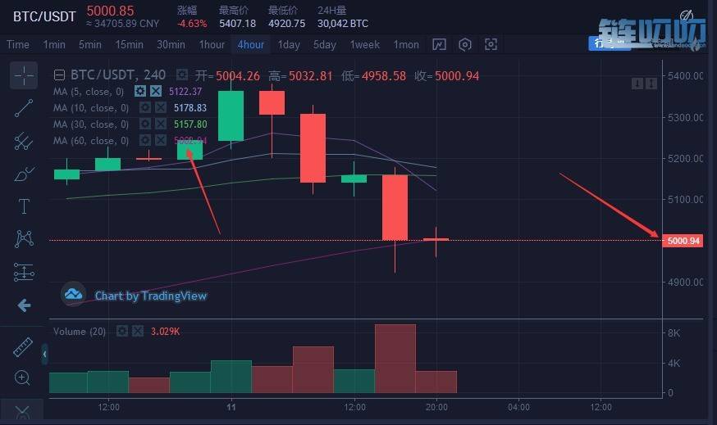The width and height of the screenshot is (717, 425).
Task: Select the 4hour interval tab
Action: (x=250, y=45)
